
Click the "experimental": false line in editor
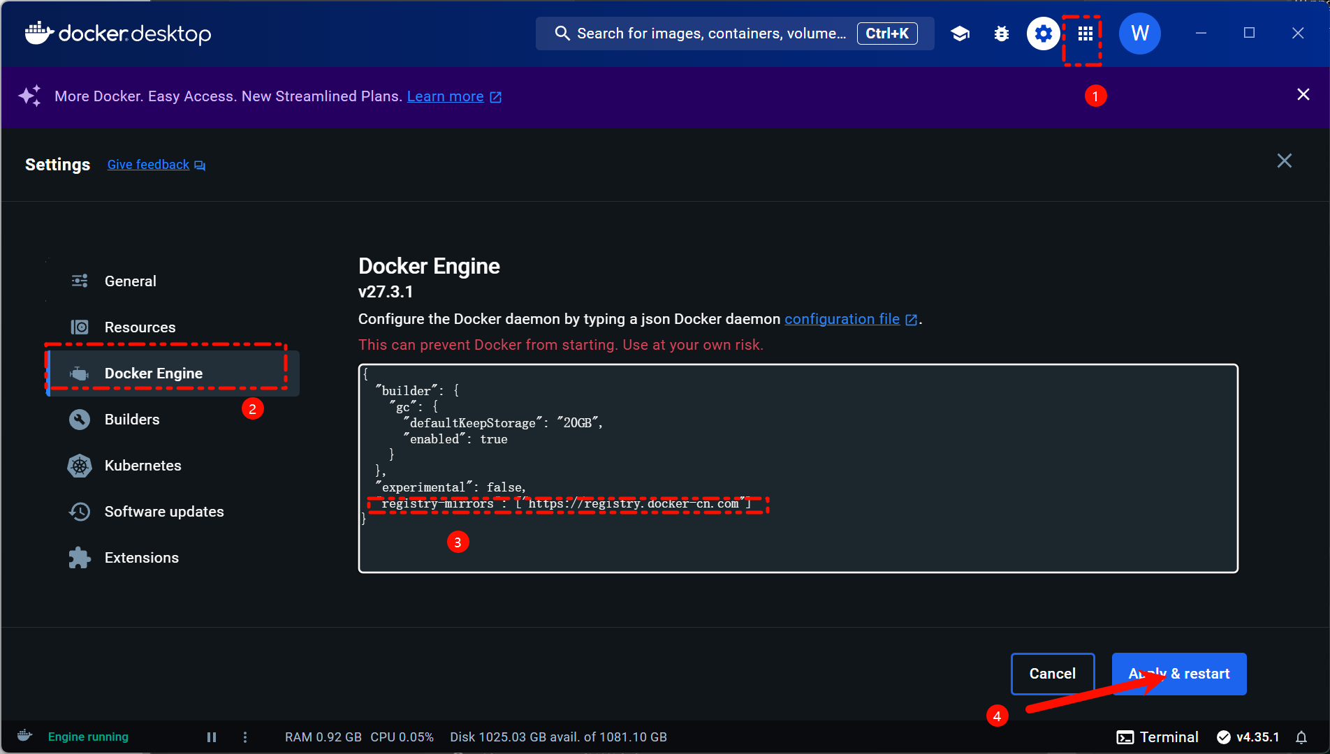click(x=451, y=487)
